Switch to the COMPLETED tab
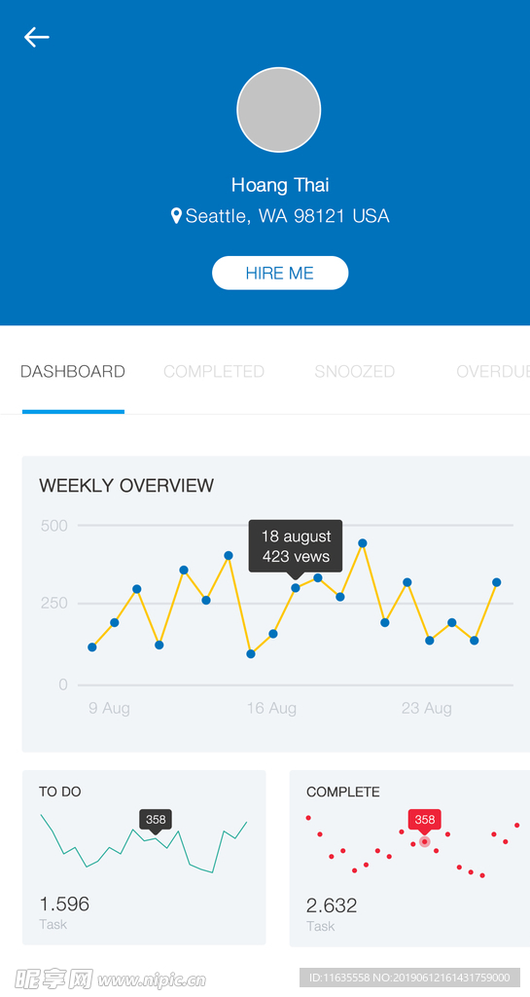This screenshot has height=997, width=530. 214,371
